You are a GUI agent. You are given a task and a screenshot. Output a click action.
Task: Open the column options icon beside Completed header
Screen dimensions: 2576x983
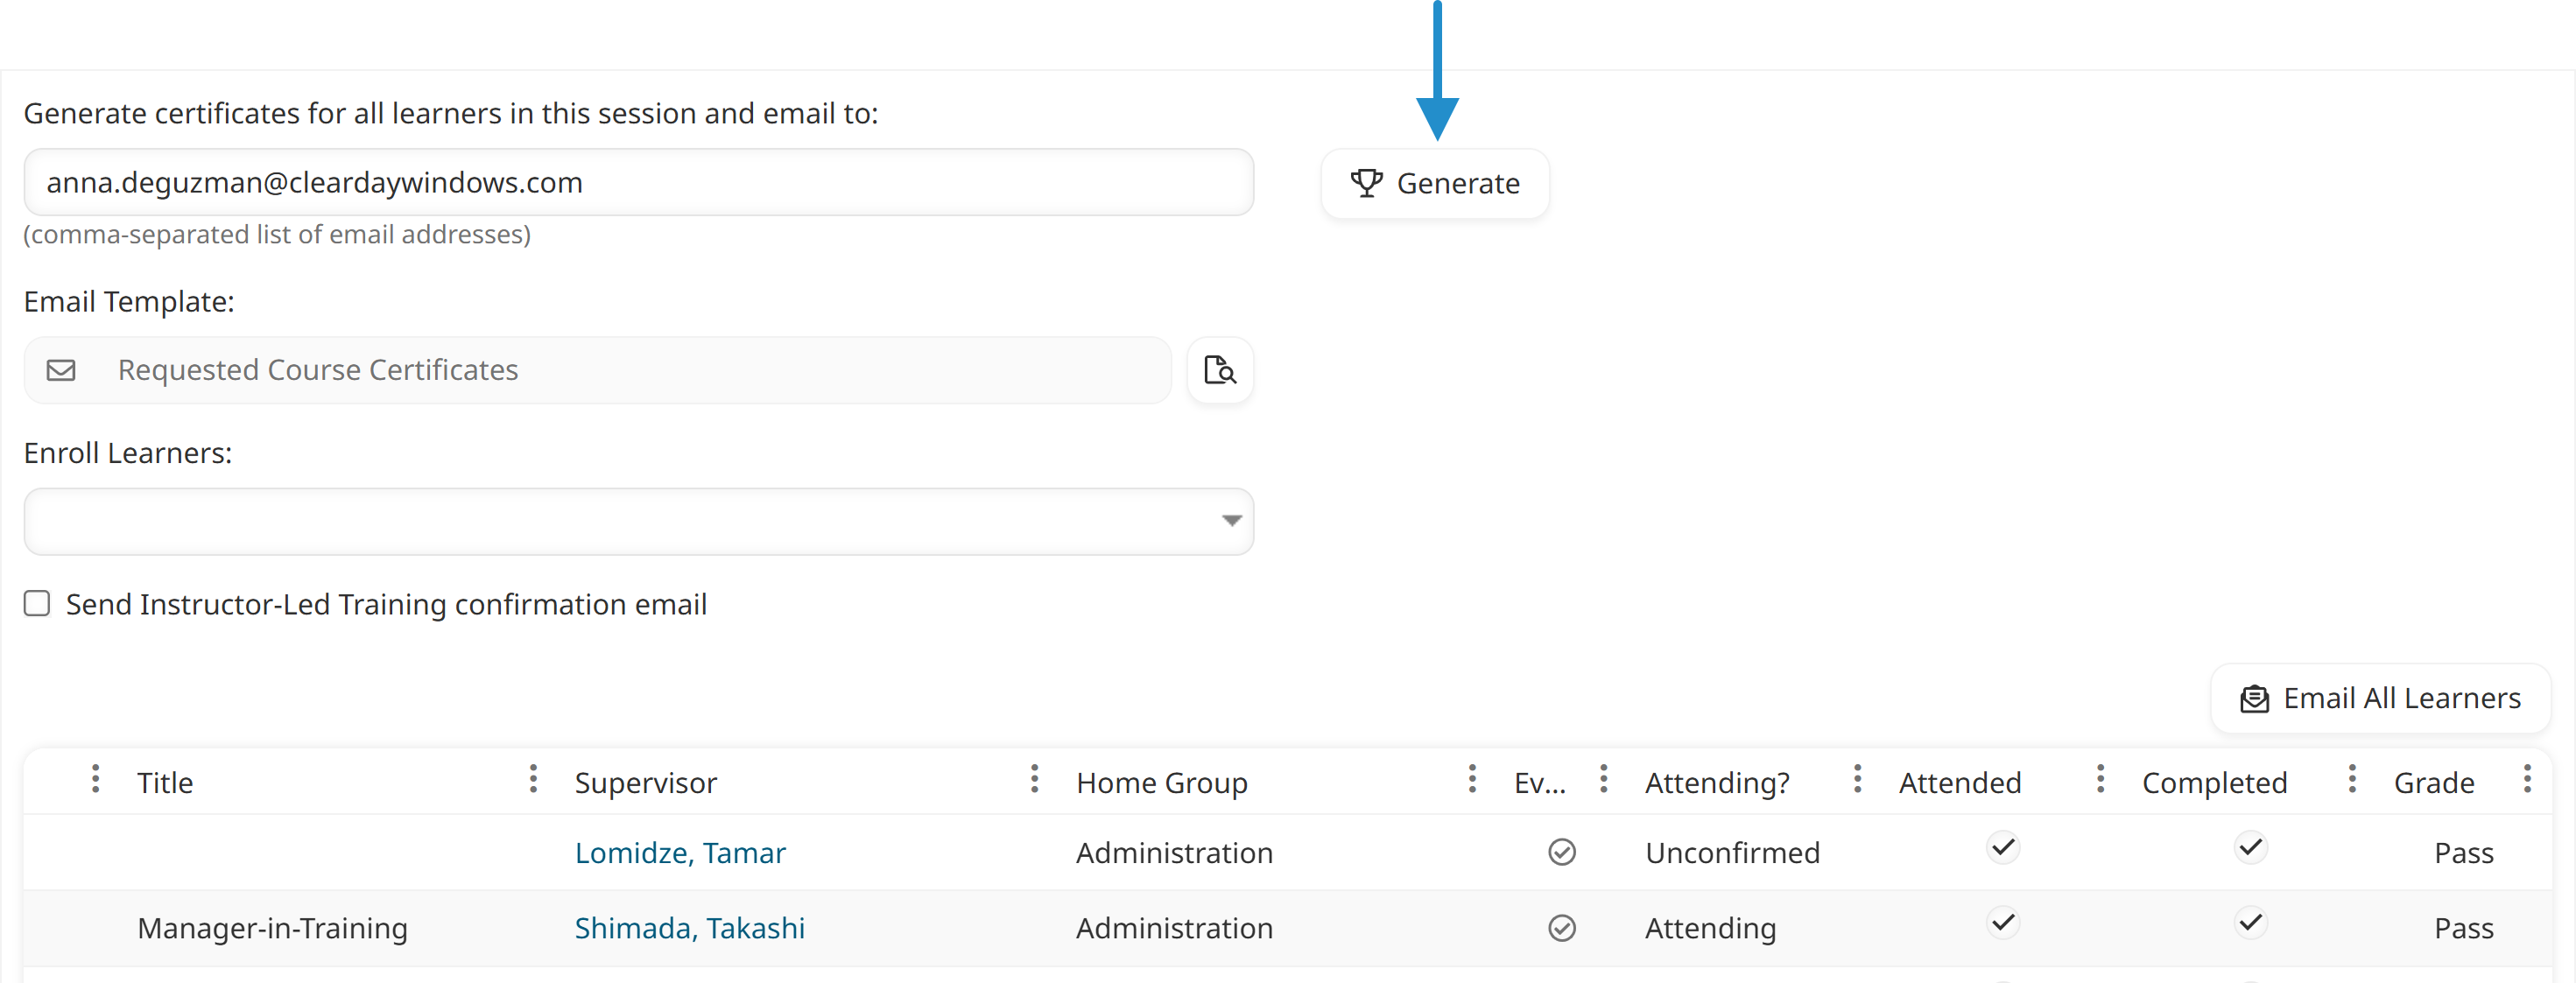point(2101,781)
